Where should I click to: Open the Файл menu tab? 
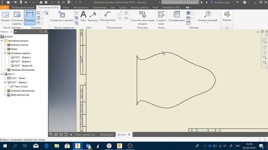click(5, 7)
